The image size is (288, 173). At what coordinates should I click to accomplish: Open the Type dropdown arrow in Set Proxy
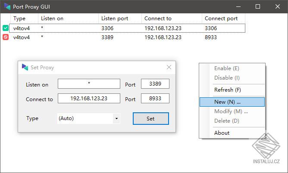click(116, 118)
